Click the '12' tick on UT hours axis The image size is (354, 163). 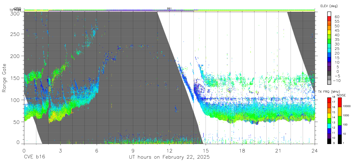pyautogui.click(x=169, y=150)
